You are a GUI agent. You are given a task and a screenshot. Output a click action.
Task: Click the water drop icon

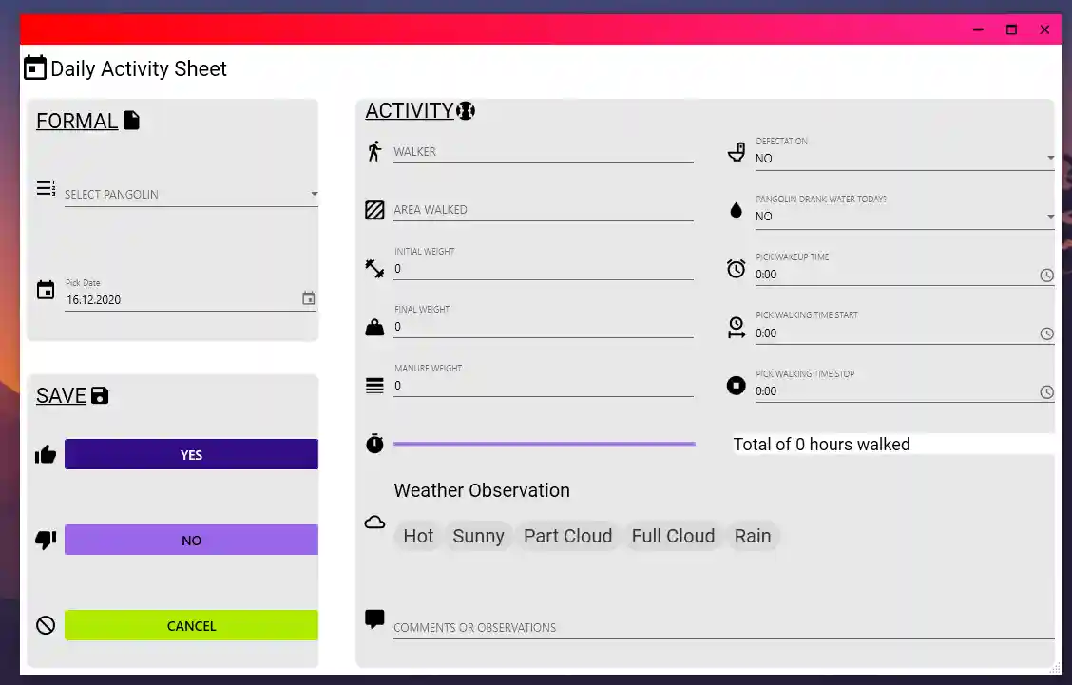tap(737, 210)
